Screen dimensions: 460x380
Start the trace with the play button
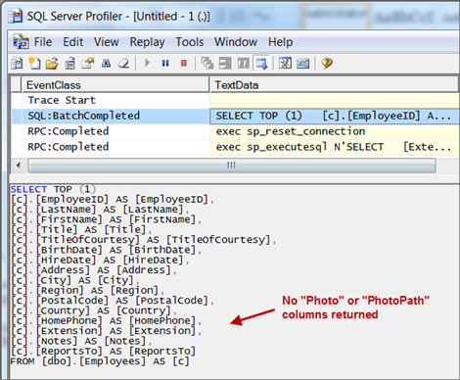click(x=147, y=63)
